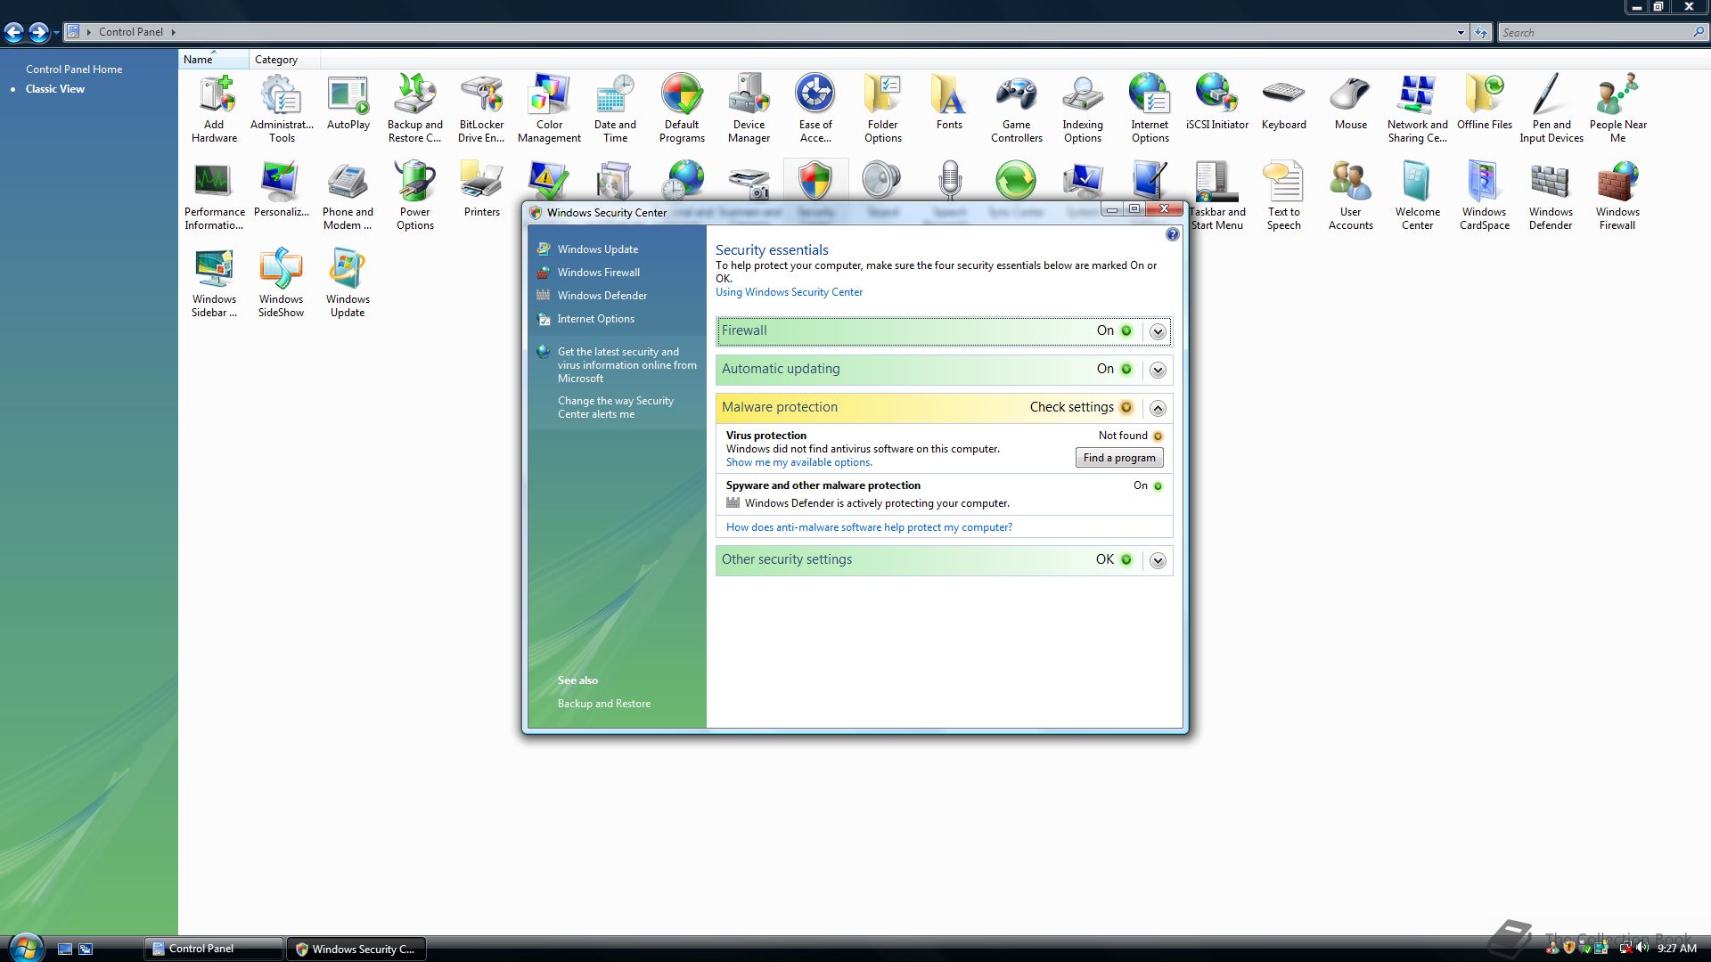
Task: Open Using Windows Security Center link
Action: [789, 292]
